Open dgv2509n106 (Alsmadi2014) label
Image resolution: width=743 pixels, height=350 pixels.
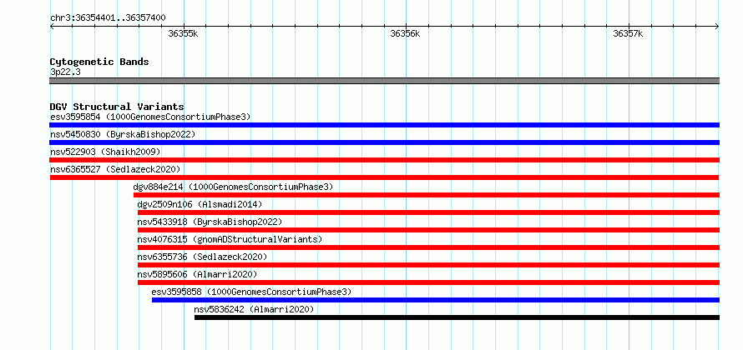point(200,204)
